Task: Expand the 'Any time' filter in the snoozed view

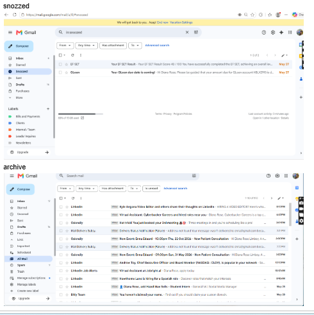Action: pyautogui.click(x=87, y=46)
